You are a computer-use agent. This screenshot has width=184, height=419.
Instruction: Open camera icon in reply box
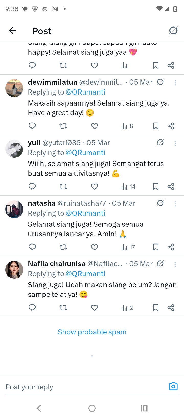[173, 386]
